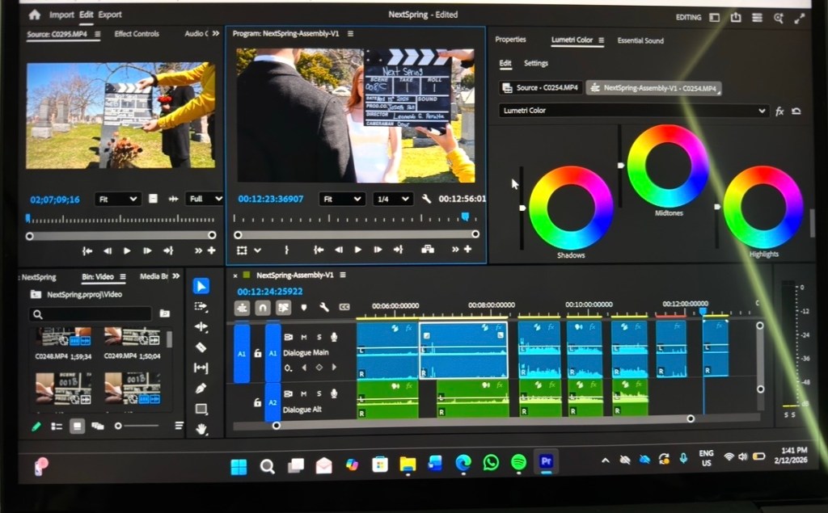This screenshot has width=828, height=513.
Task: Open Spotify from the Windows taskbar
Action: pyautogui.click(x=518, y=463)
